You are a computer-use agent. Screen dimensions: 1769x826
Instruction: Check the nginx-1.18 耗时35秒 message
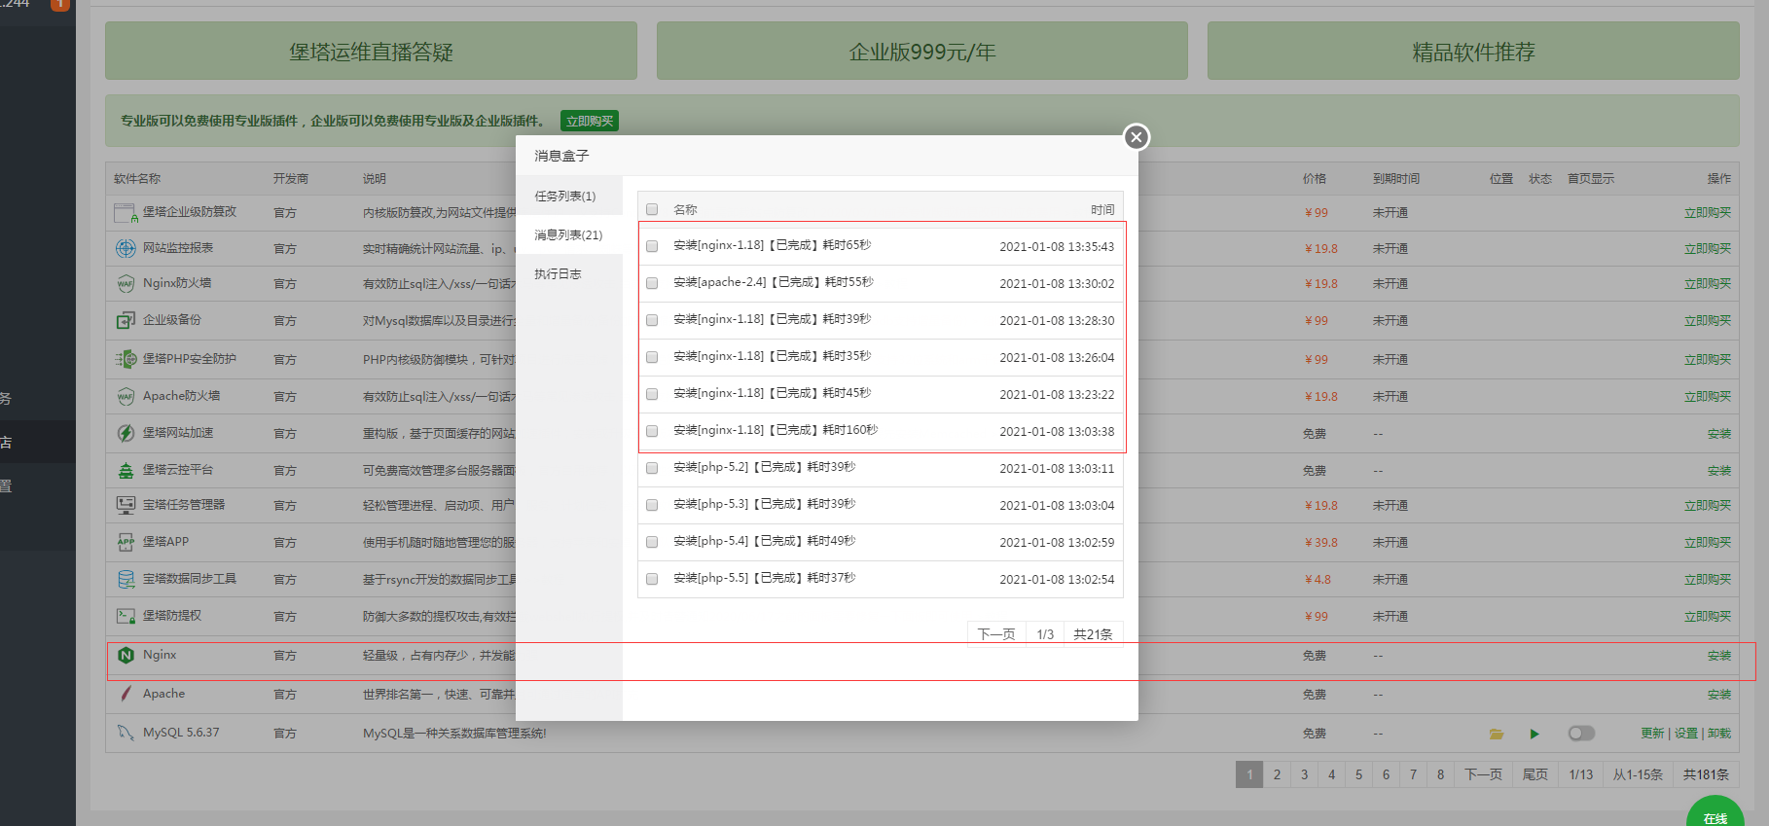[652, 357]
